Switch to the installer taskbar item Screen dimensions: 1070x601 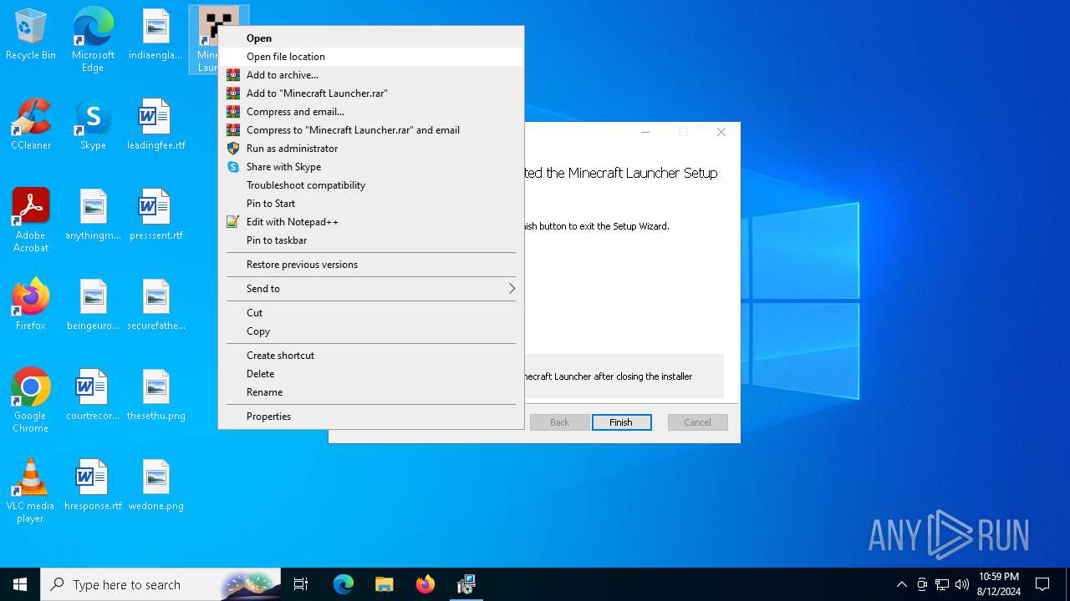[466, 584]
